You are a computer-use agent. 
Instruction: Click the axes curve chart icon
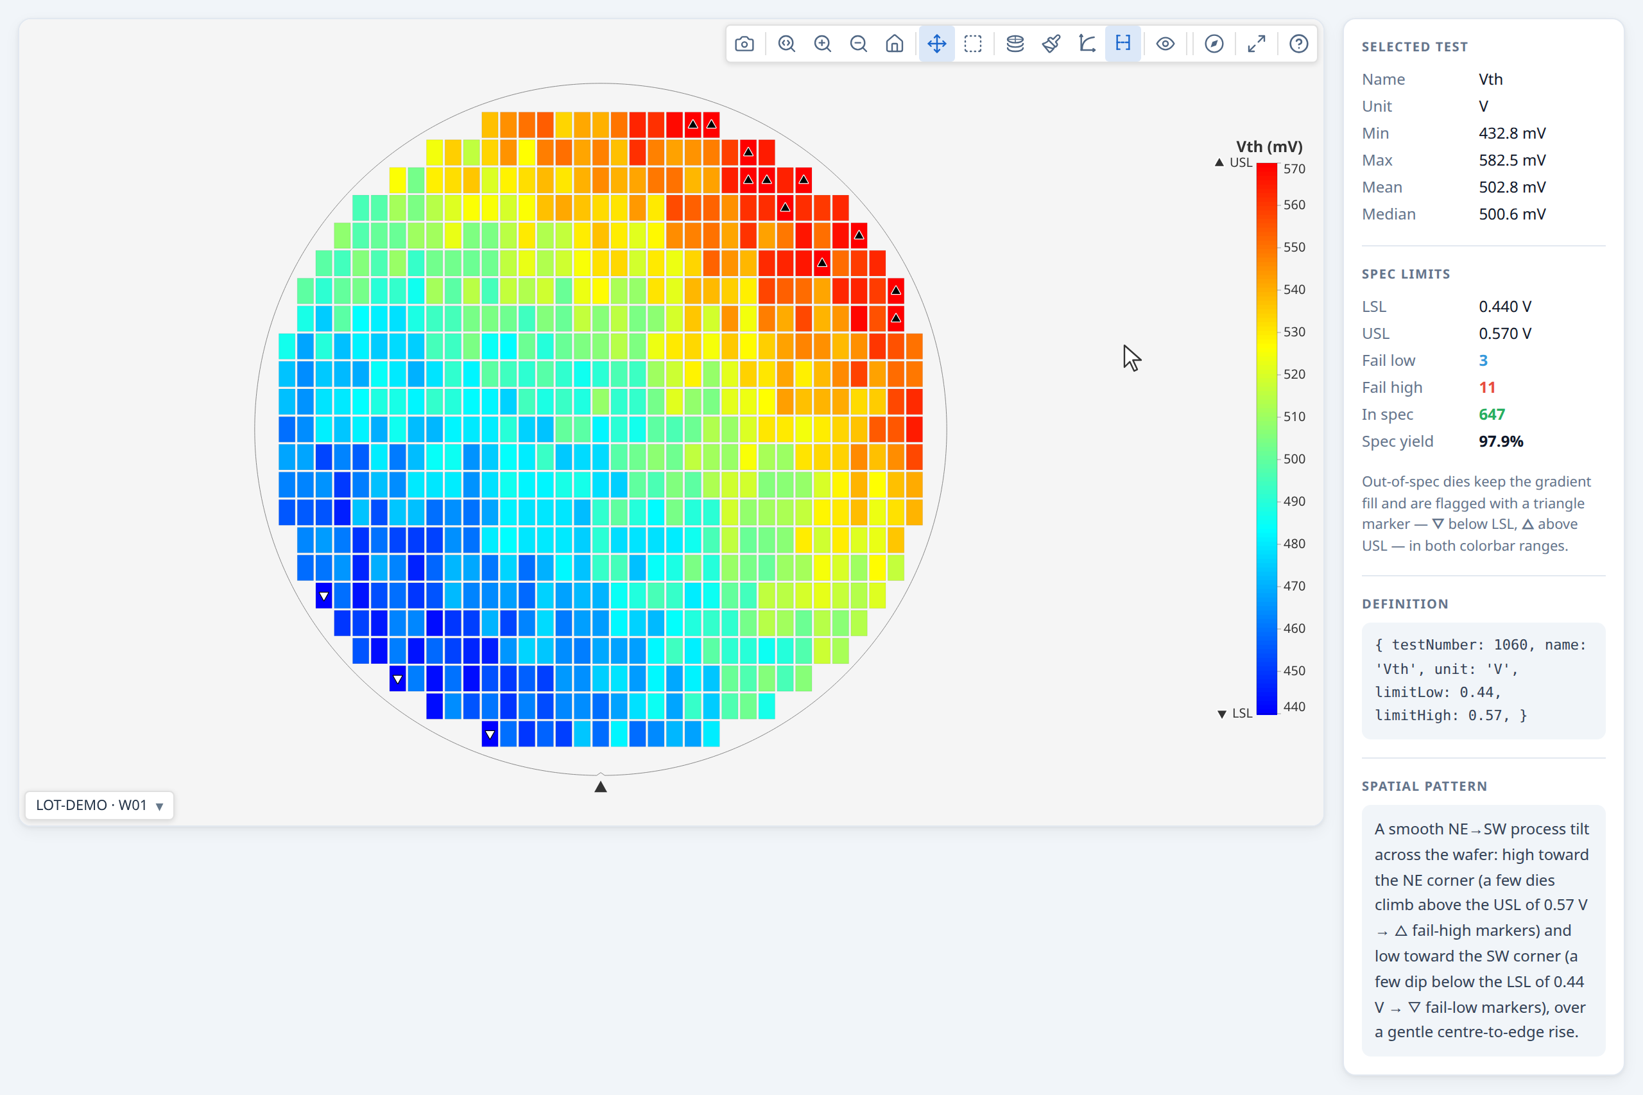1087,44
